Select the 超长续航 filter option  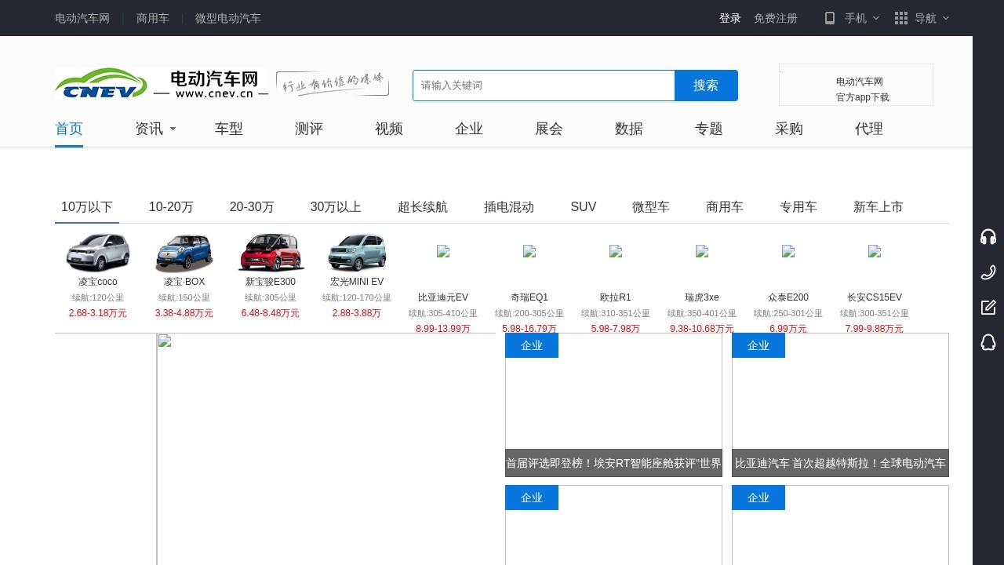[423, 206]
